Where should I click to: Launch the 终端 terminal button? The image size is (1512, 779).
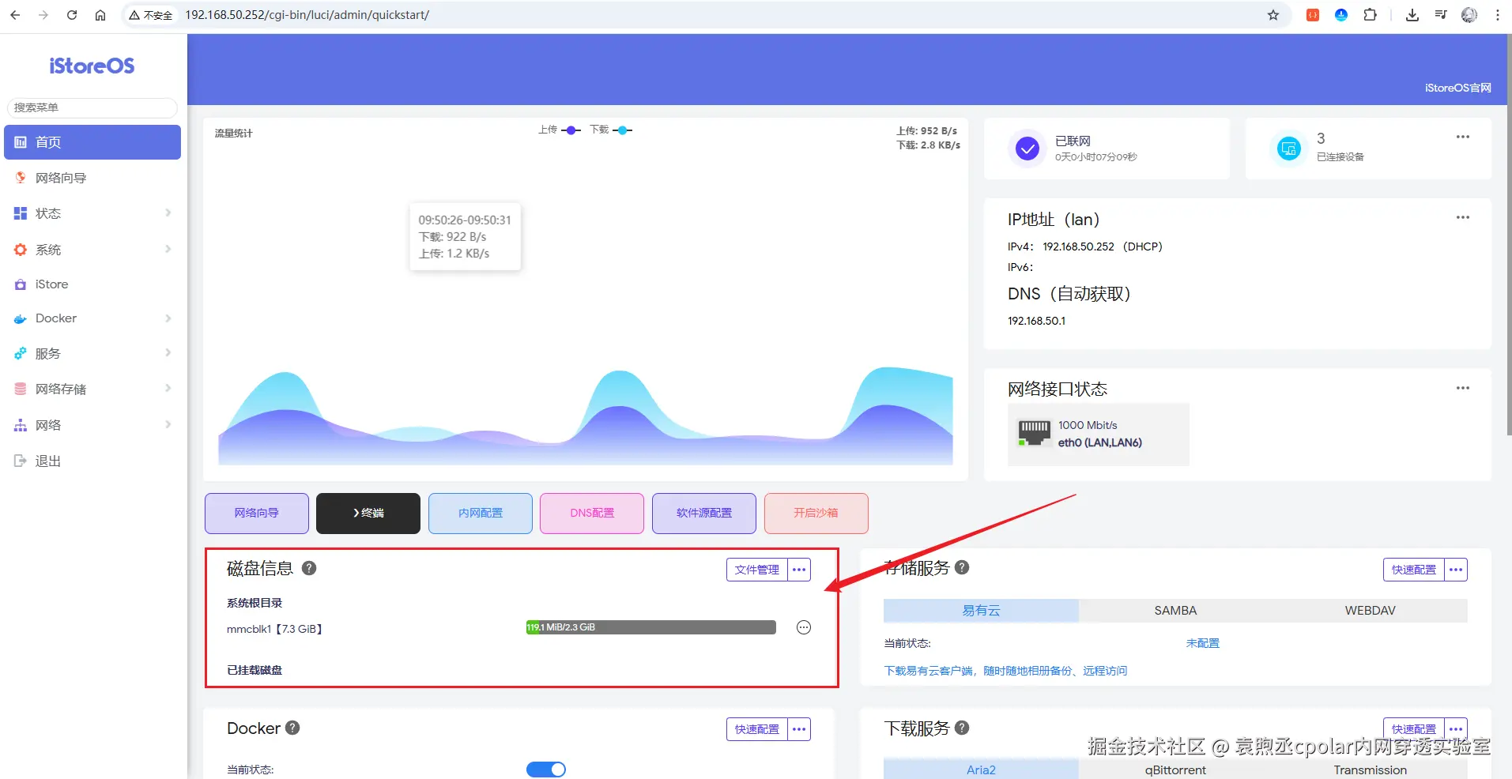pyautogui.click(x=368, y=514)
